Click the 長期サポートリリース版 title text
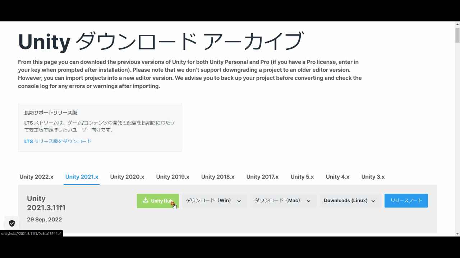The height and width of the screenshot is (258, 460). 51,113
